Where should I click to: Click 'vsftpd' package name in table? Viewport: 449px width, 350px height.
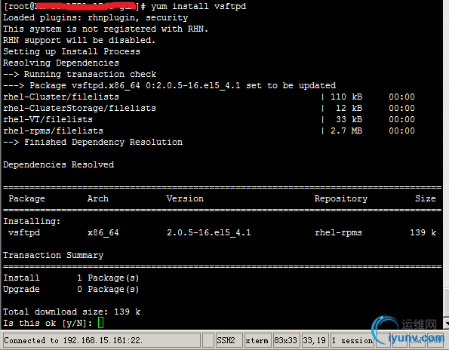(24, 232)
